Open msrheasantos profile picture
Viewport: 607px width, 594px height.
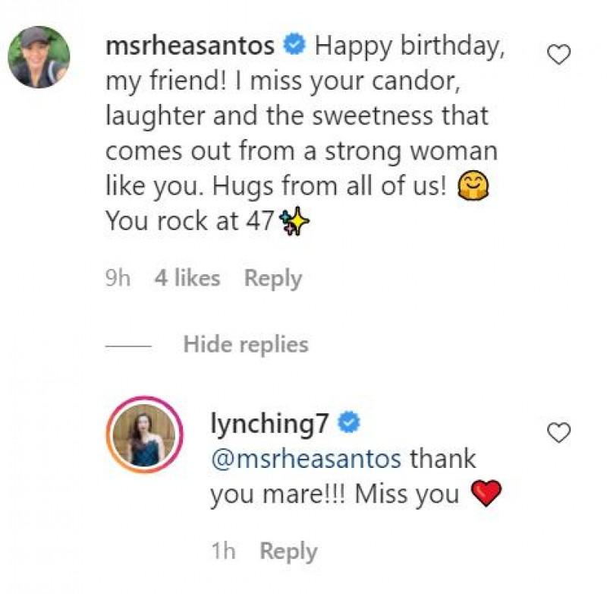click(39, 57)
